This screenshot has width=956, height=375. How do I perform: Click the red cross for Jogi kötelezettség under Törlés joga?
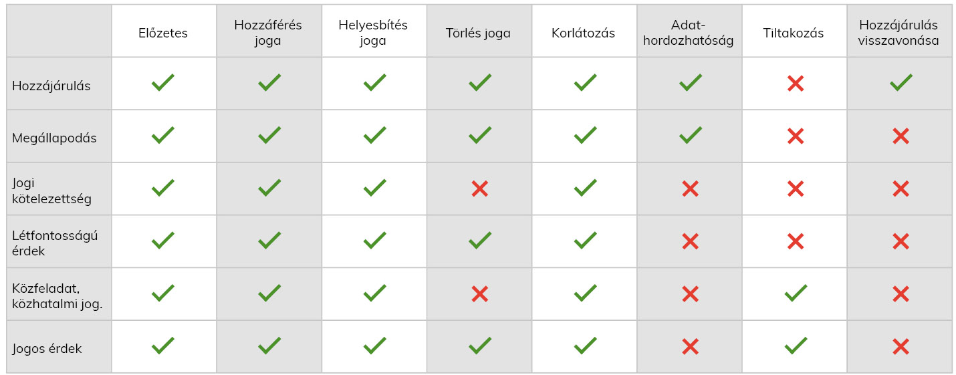[479, 189]
